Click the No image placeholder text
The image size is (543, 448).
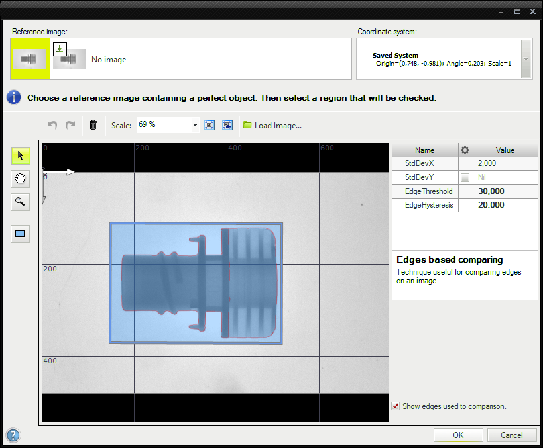[109, 60]
